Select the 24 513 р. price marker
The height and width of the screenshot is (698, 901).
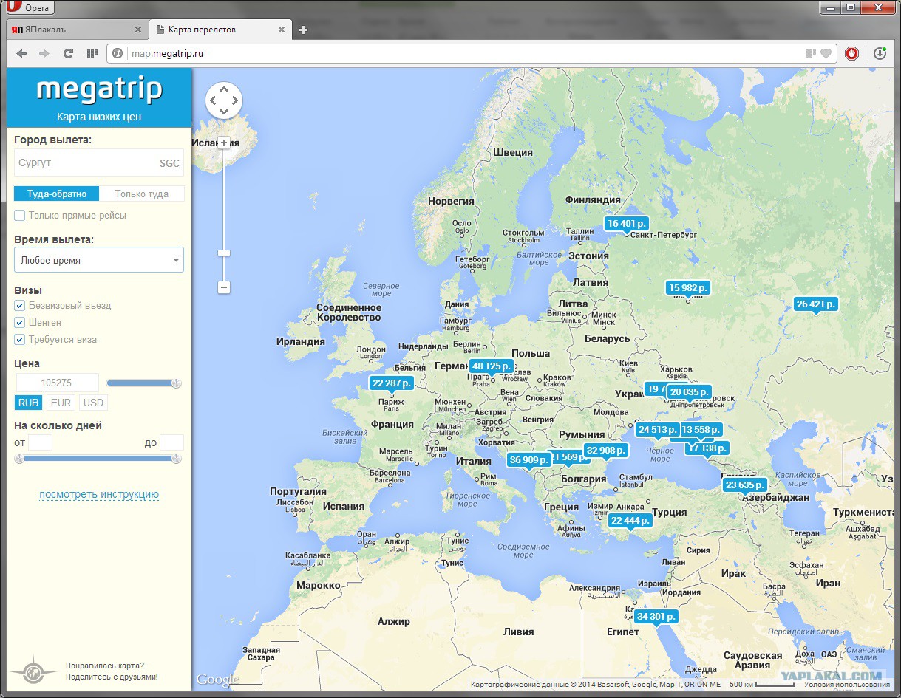pos(658,429)
